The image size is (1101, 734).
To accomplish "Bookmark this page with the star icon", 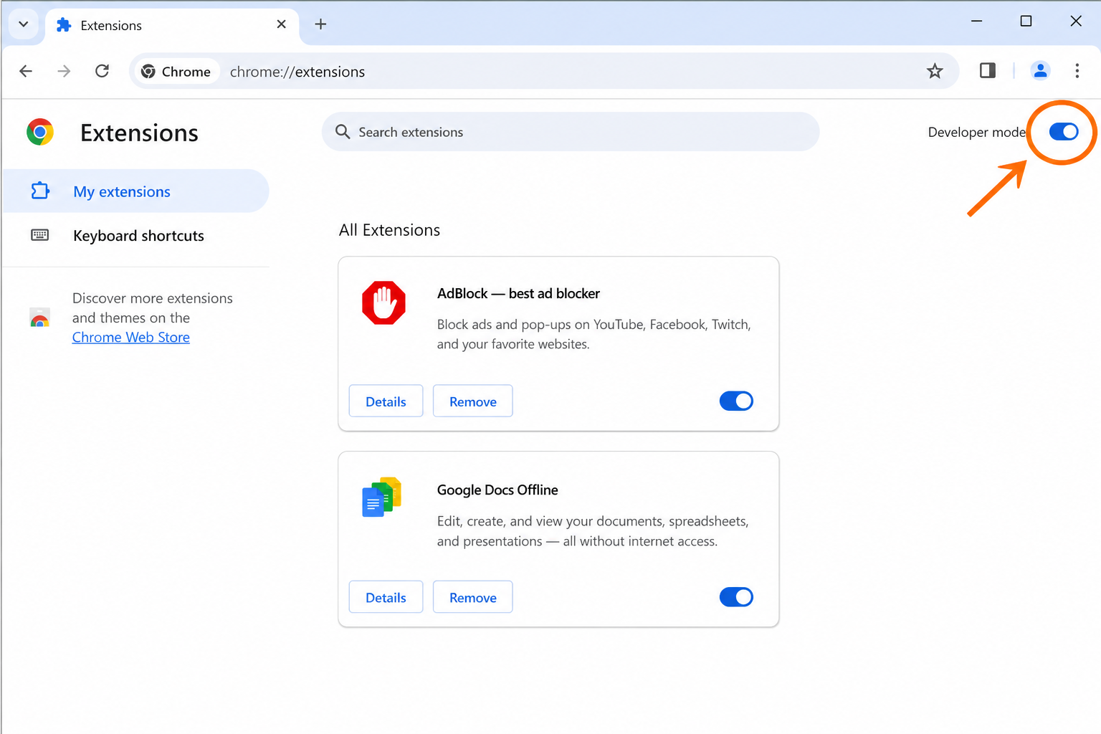I will (x=935, y=71).
